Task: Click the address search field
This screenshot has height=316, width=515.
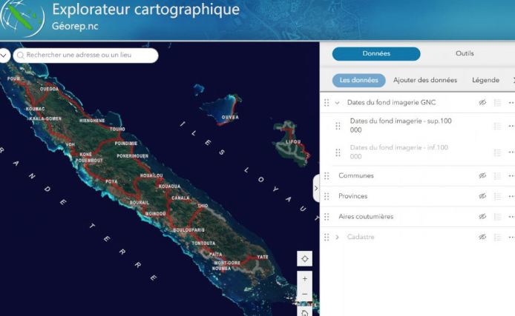Action: click(x=89, y=56)
